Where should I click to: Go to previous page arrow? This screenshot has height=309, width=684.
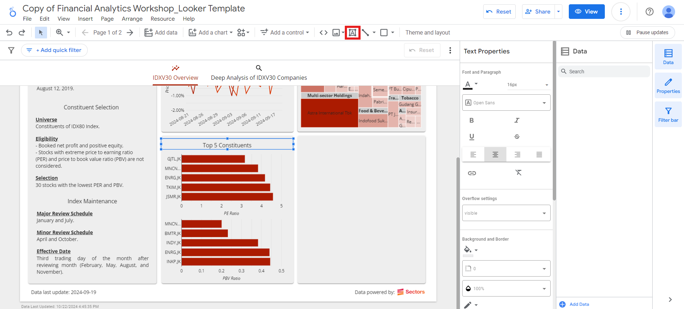pyautogui.click(x=85, y=32)
